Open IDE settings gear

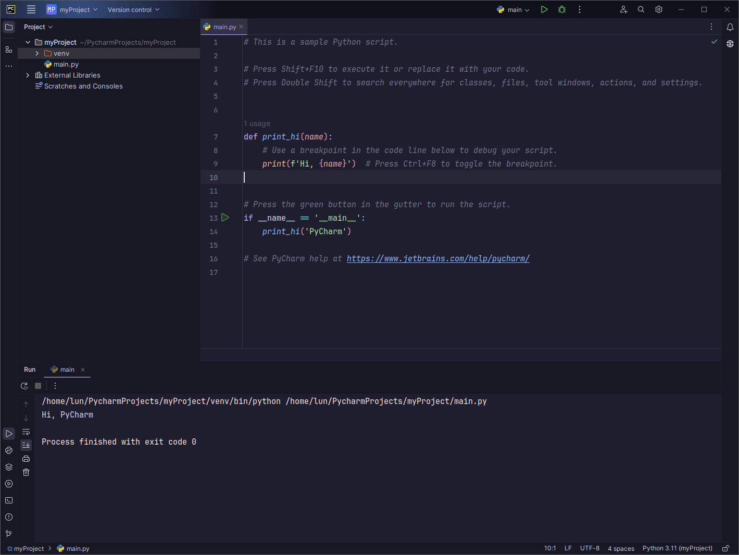pyautogui.click(x=659, y=9)
